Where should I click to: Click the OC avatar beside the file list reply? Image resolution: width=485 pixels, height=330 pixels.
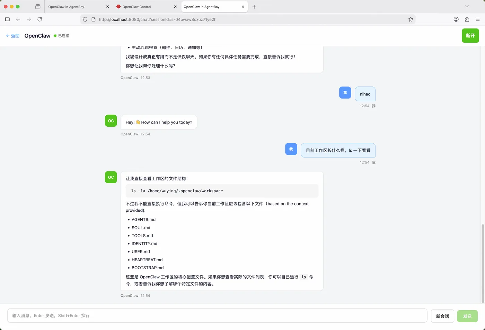coord(111,177)
